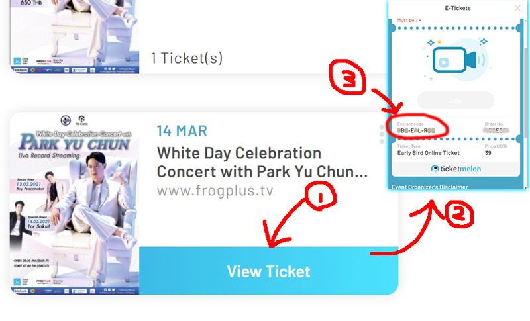
Task: Open the Event Organizer's Disclaimer section
Action: click(429, 187)
